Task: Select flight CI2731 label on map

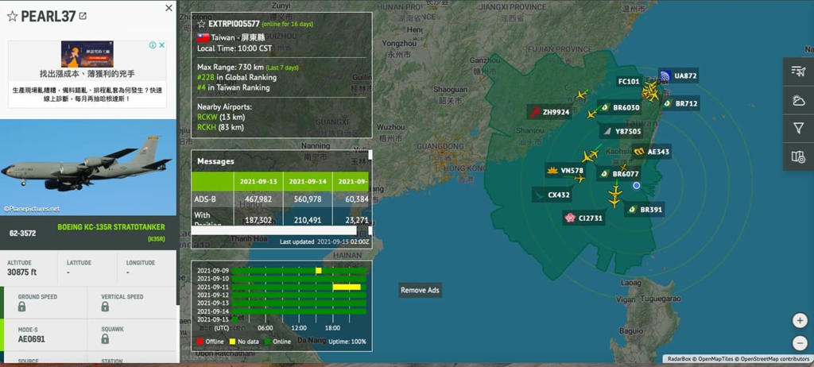Action: tap(584, 218)
